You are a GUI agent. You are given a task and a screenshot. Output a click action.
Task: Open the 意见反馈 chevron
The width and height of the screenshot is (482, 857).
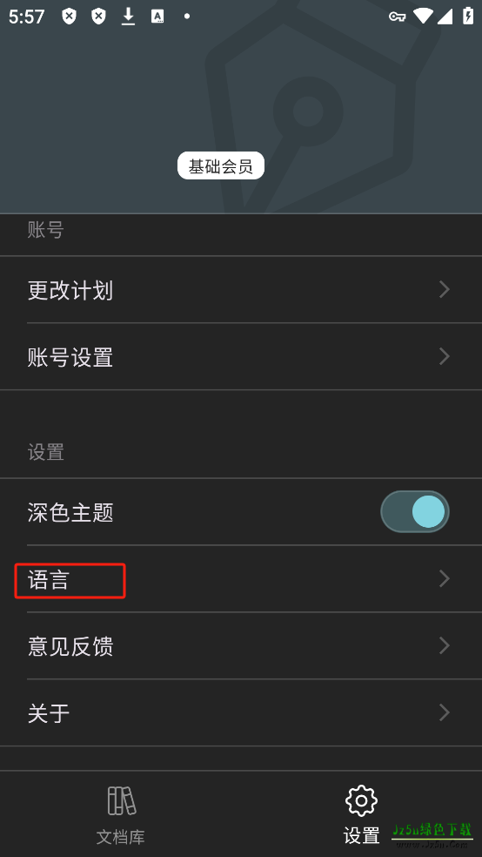445,645
